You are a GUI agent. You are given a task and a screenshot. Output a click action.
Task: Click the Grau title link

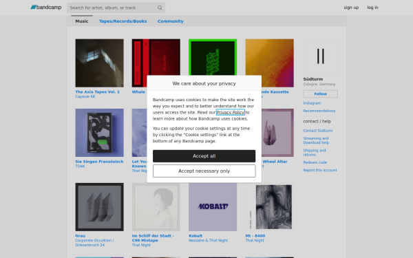tap(81, 236)
